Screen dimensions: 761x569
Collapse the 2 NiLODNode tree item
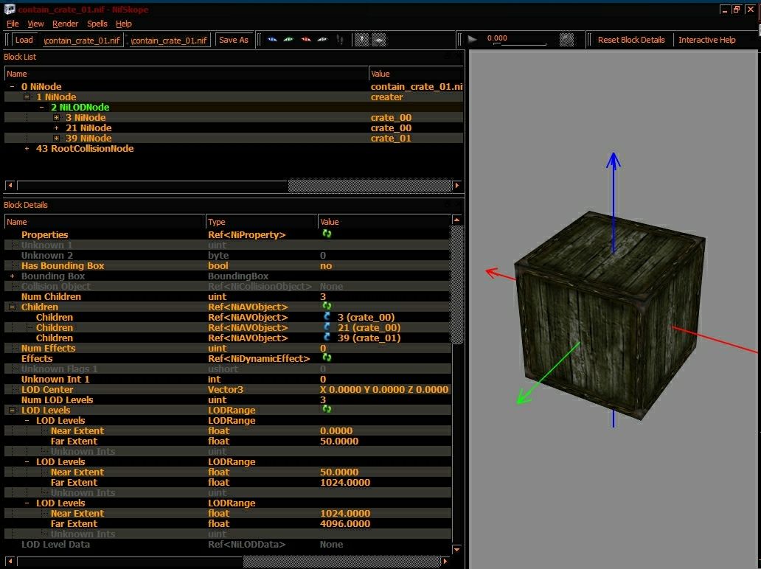click(42, 107)
